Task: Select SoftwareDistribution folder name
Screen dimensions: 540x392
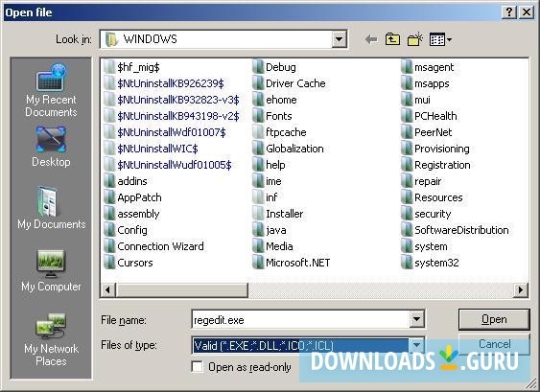Action: (461, 230)
